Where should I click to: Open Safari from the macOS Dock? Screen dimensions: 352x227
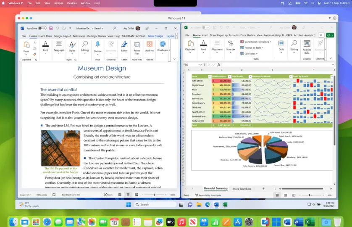[47, 222]
